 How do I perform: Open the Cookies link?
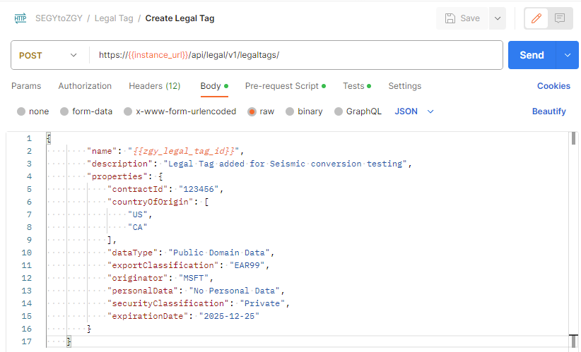point(553,86)
